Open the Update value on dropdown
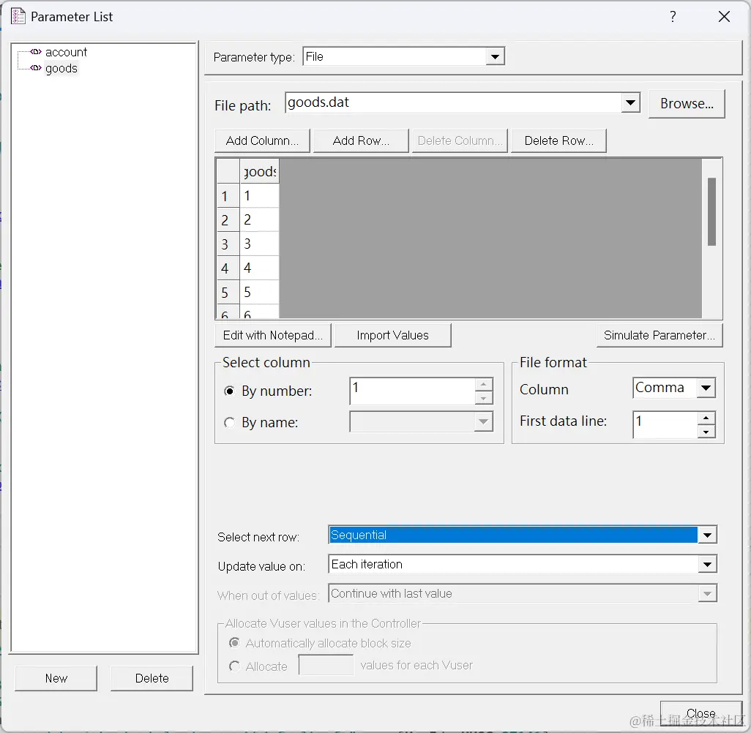The height and width of the screenshot is (733, 751). click(x=707, y=564)
